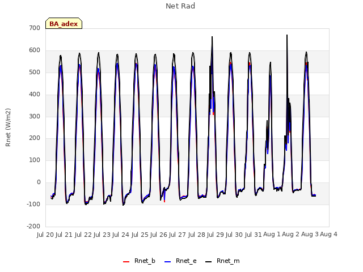Click the Jul 20 x-axis date label

point(45,235)
